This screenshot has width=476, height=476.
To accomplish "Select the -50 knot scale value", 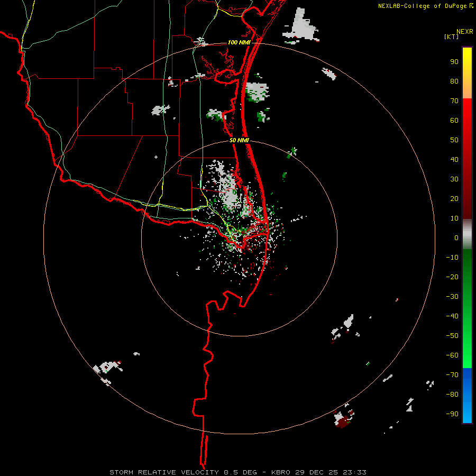I will pos(452,336).
